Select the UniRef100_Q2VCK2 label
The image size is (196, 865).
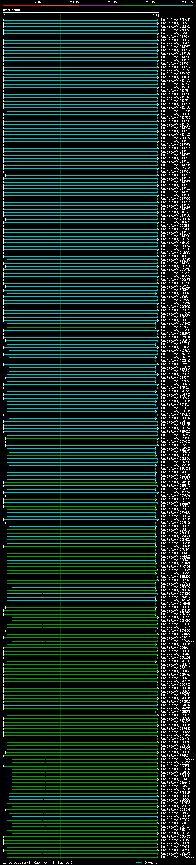(176, 442)
